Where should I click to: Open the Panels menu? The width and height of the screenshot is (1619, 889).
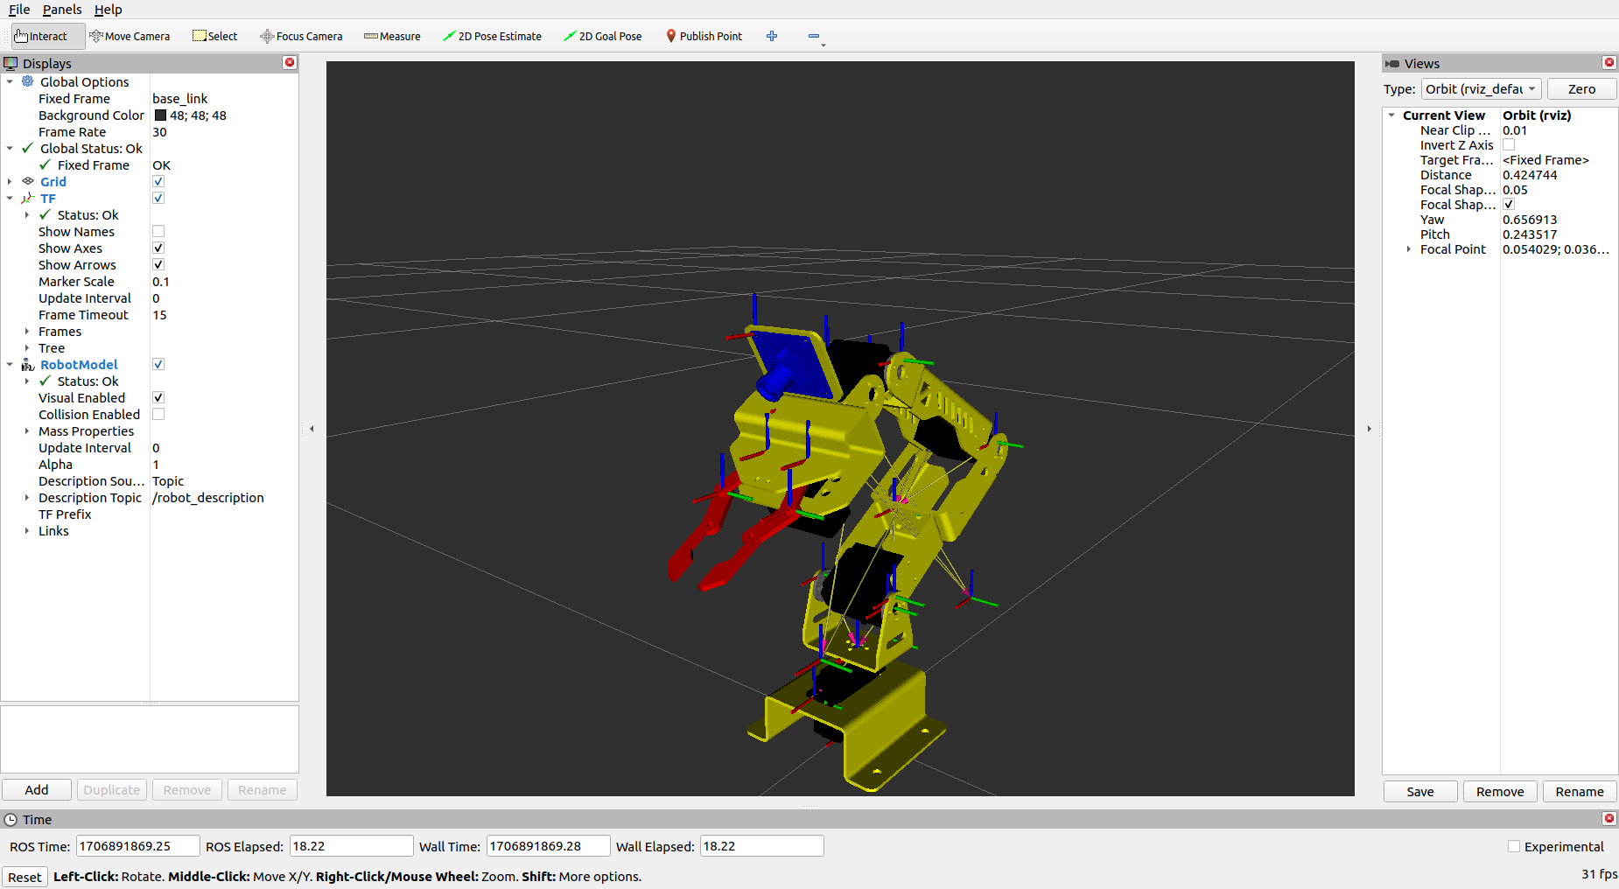(x=62, y=10)
